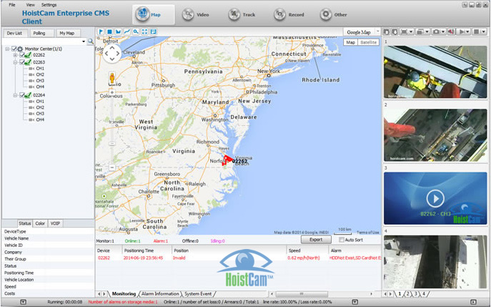Select video pane 1 thumbnail
The width and height of the screenshot is (491, 307).
(435, 72)
